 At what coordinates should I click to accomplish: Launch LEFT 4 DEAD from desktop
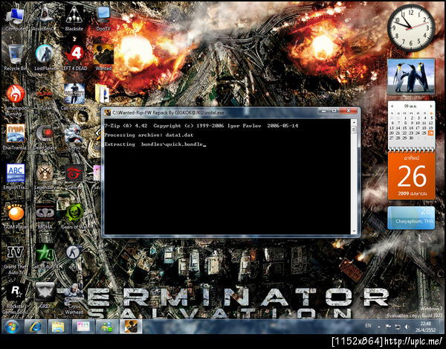pyautogui.click(x=74, y=58)
